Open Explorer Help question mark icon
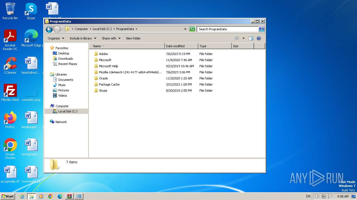 coord(259,38)
